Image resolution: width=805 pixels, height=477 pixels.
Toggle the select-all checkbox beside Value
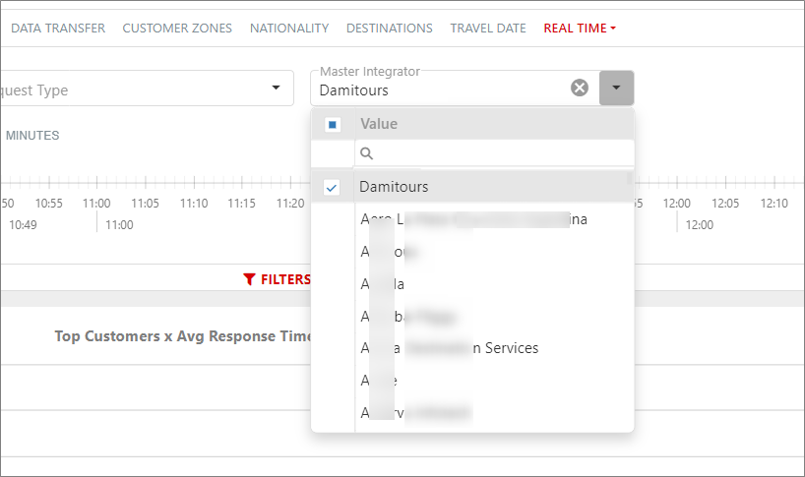point(333,125)
